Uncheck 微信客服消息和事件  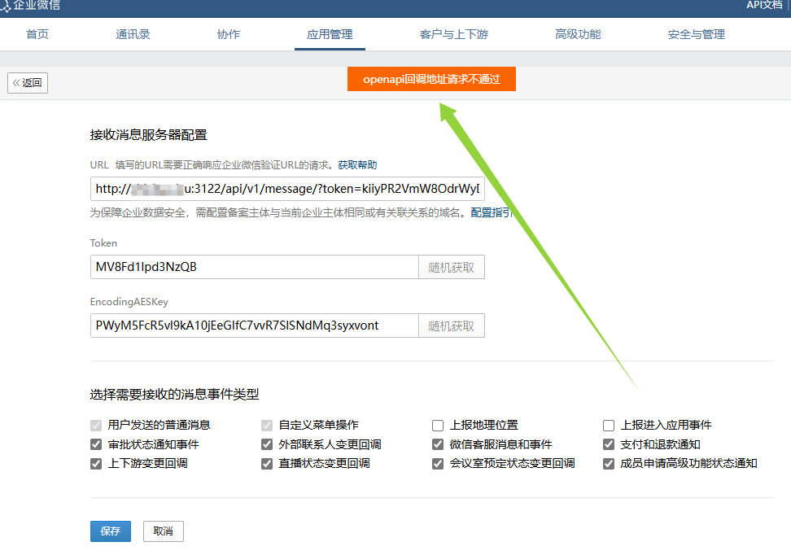tap(438, 444)
